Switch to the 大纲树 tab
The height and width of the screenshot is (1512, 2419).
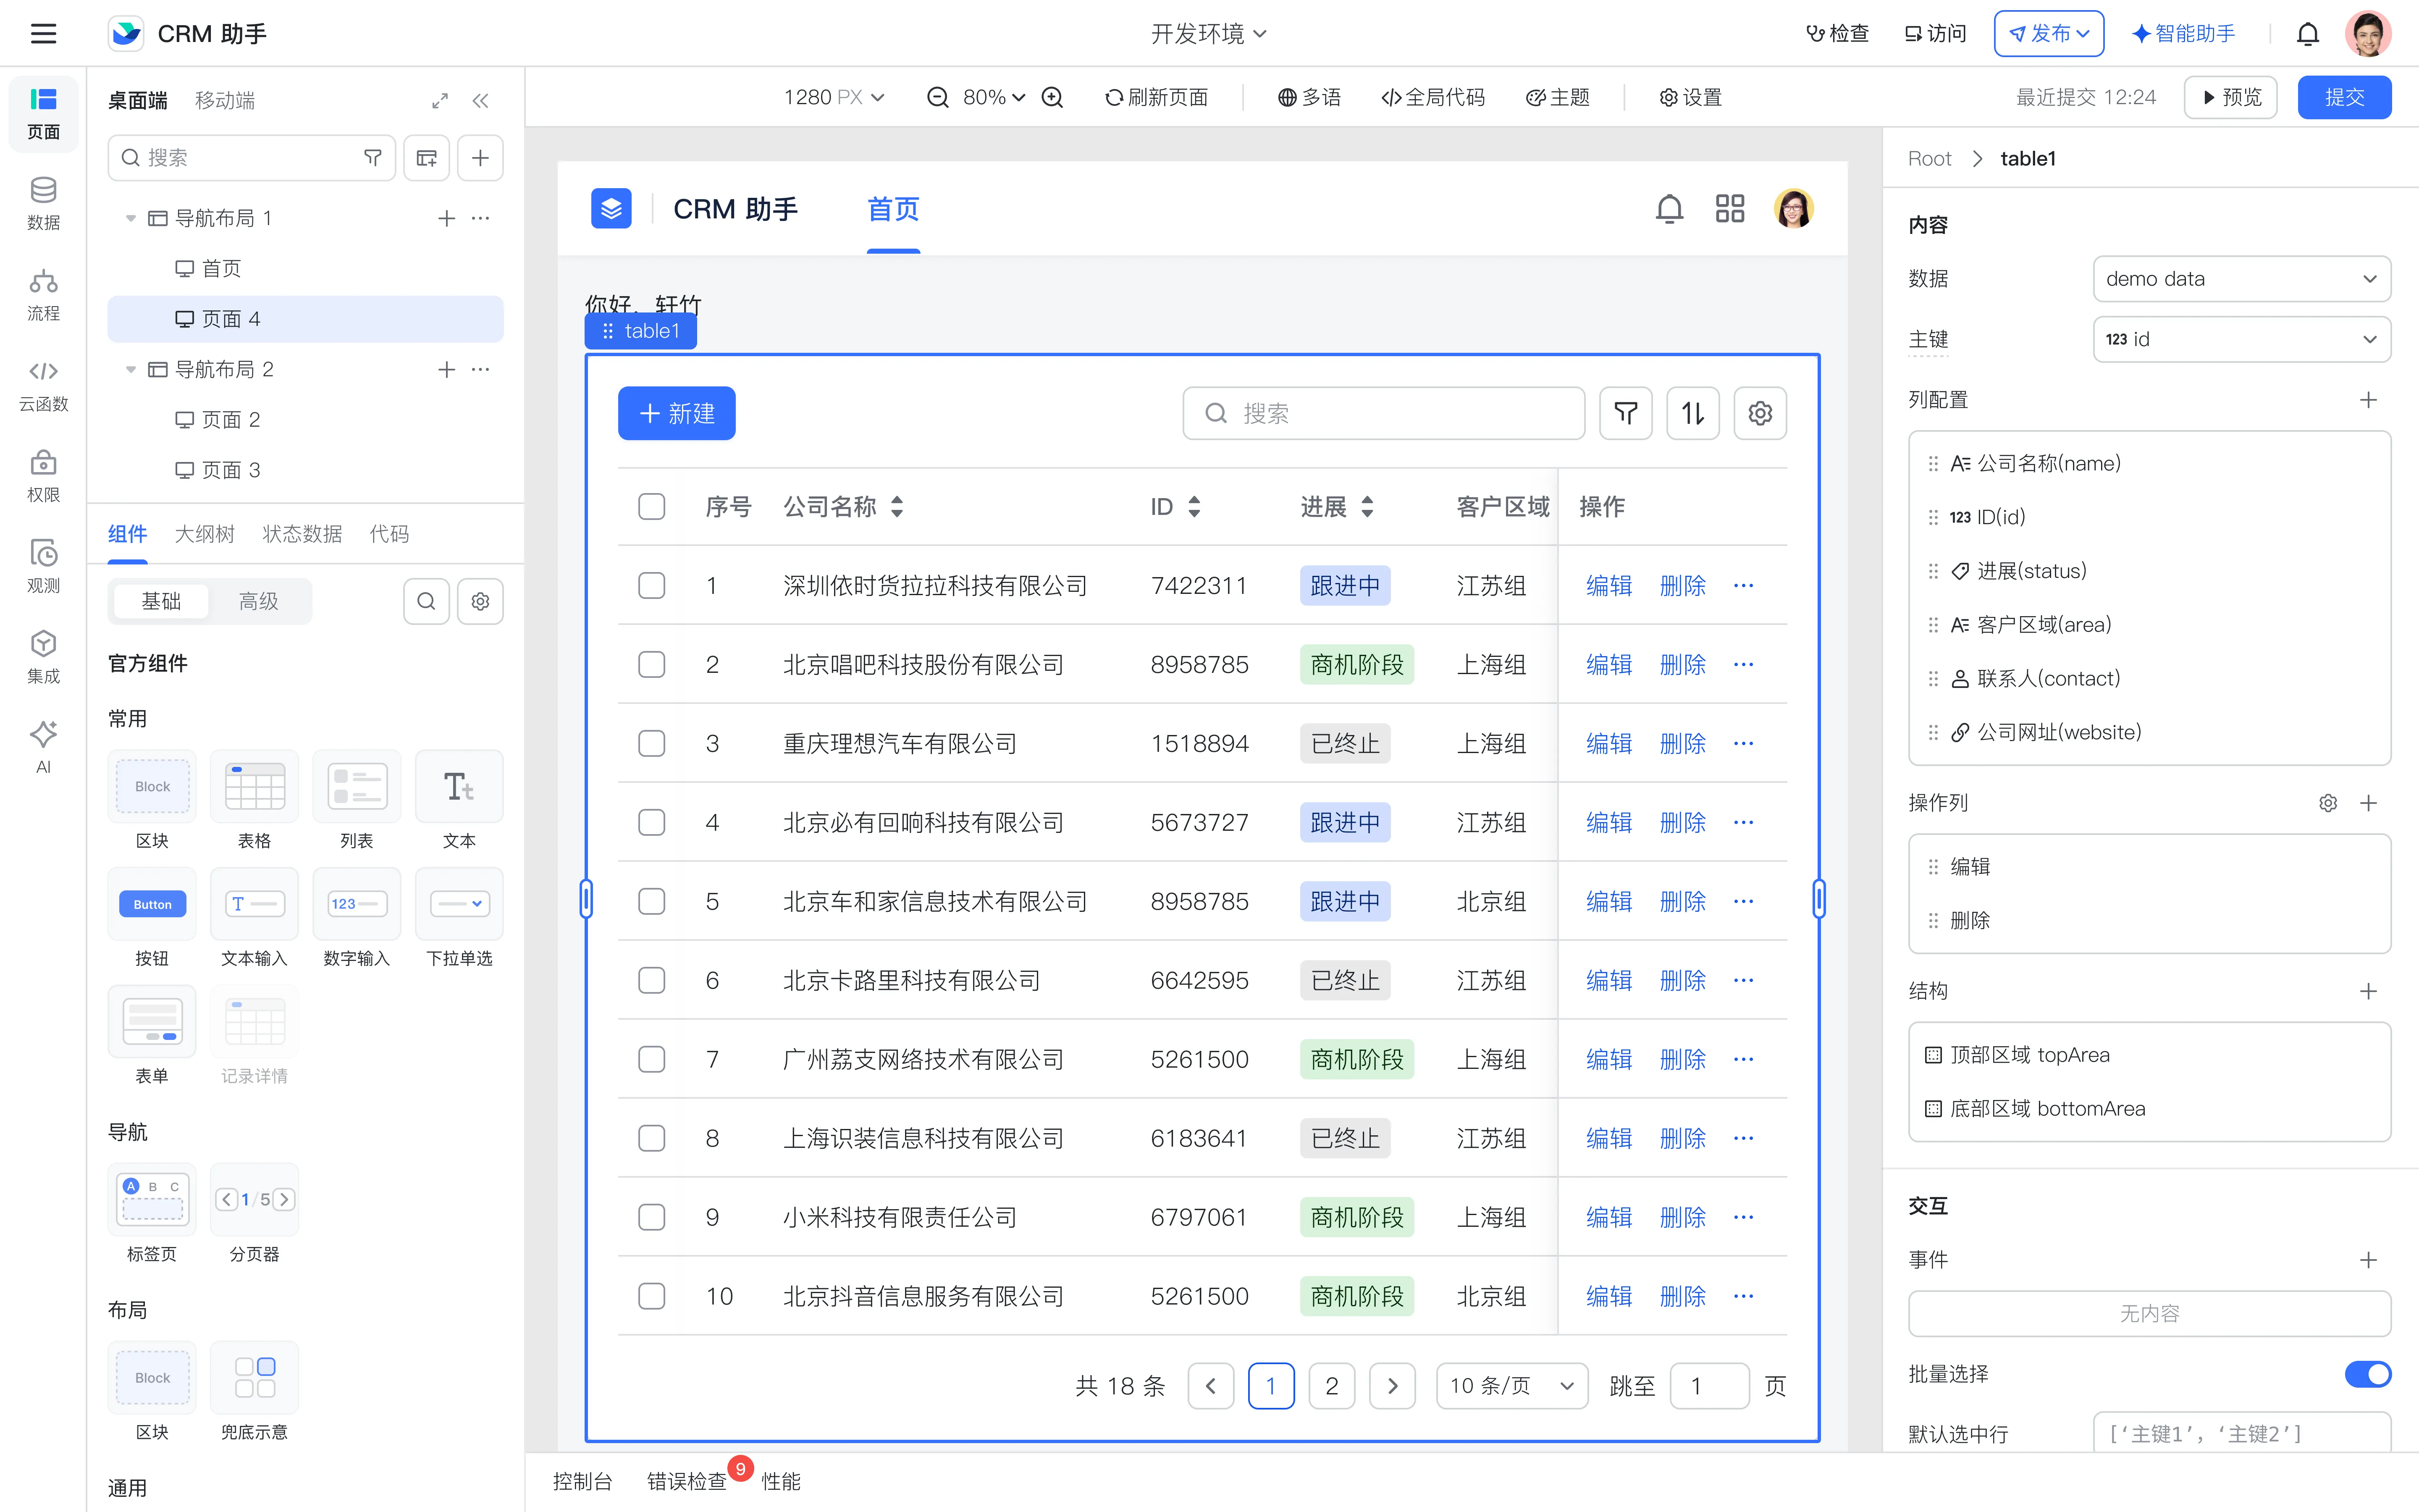[205, 534]
